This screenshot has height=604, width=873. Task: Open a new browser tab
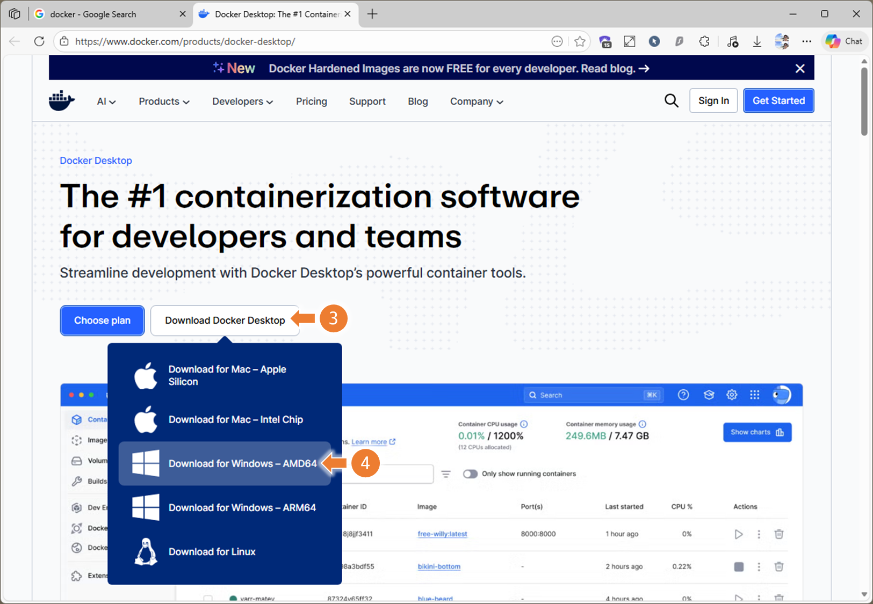click(372, 14)
